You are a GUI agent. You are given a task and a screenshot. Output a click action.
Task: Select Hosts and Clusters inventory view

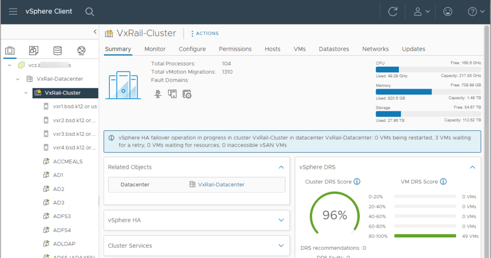[10, 50]
